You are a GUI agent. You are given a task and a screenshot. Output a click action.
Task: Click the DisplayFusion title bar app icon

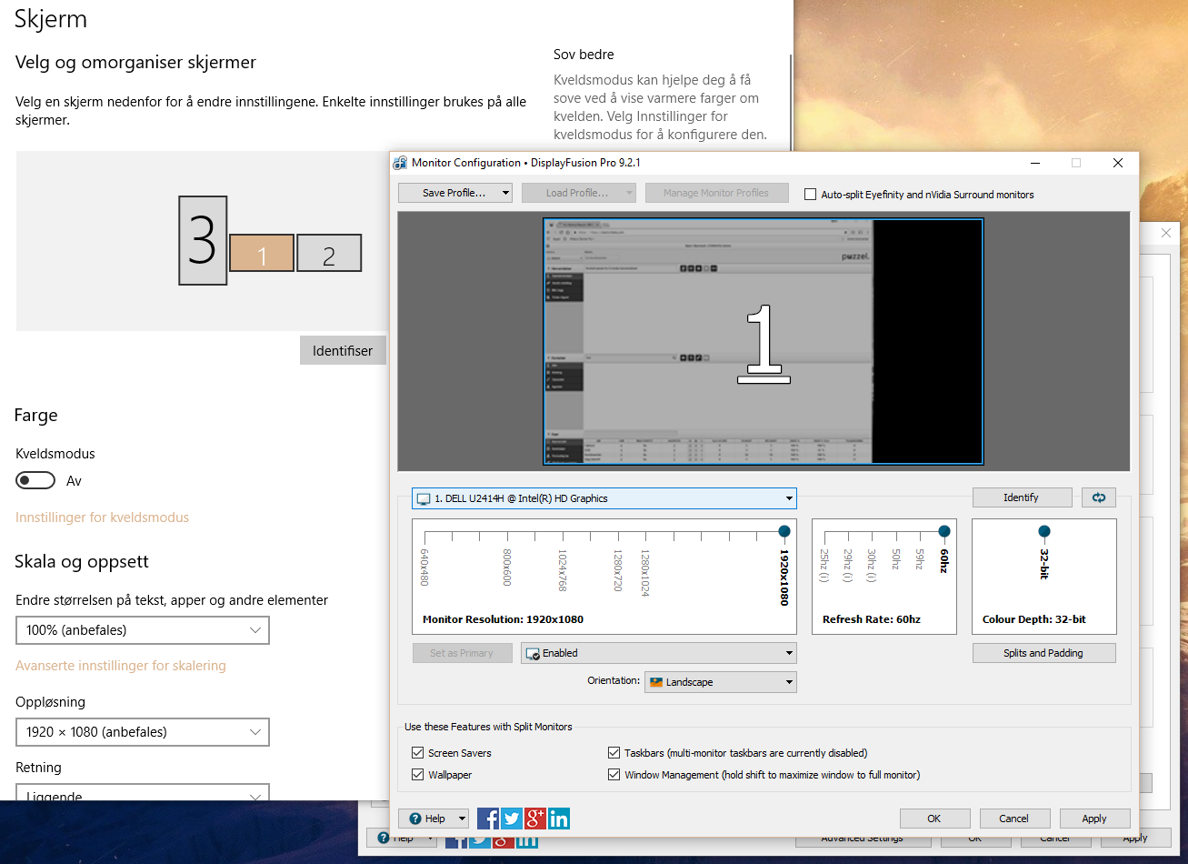(400, 163)
